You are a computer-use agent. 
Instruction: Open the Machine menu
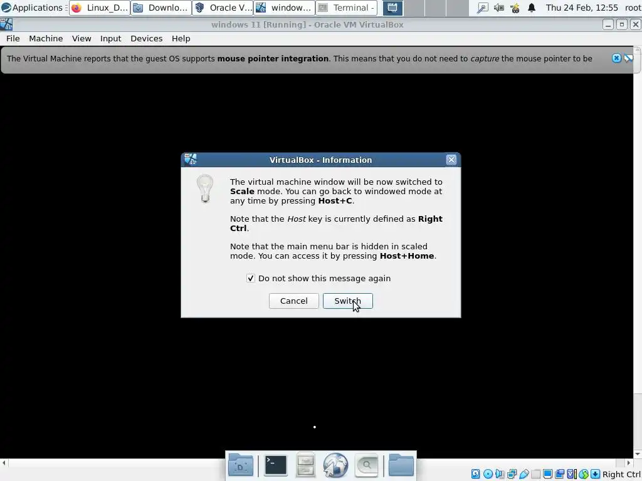46,38
